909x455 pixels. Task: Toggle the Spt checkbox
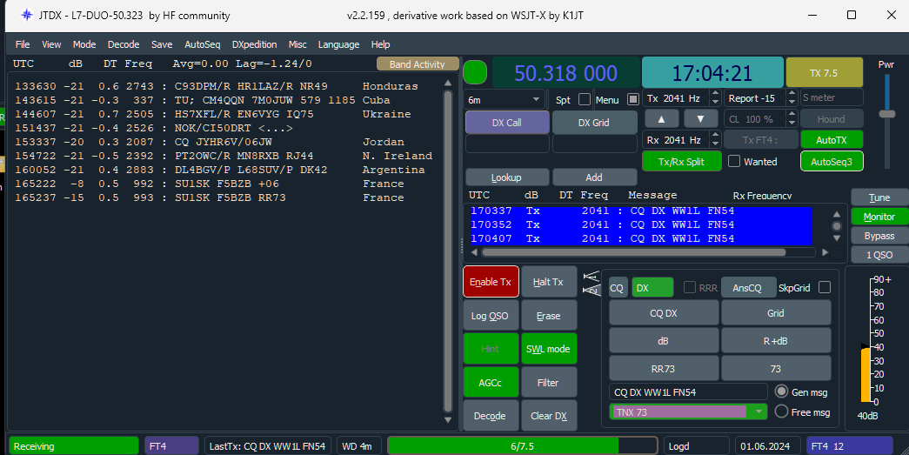[585, 100]
